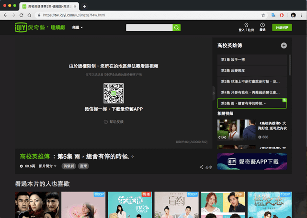
Task: Go back to previous page
Action: click(5, 15)
